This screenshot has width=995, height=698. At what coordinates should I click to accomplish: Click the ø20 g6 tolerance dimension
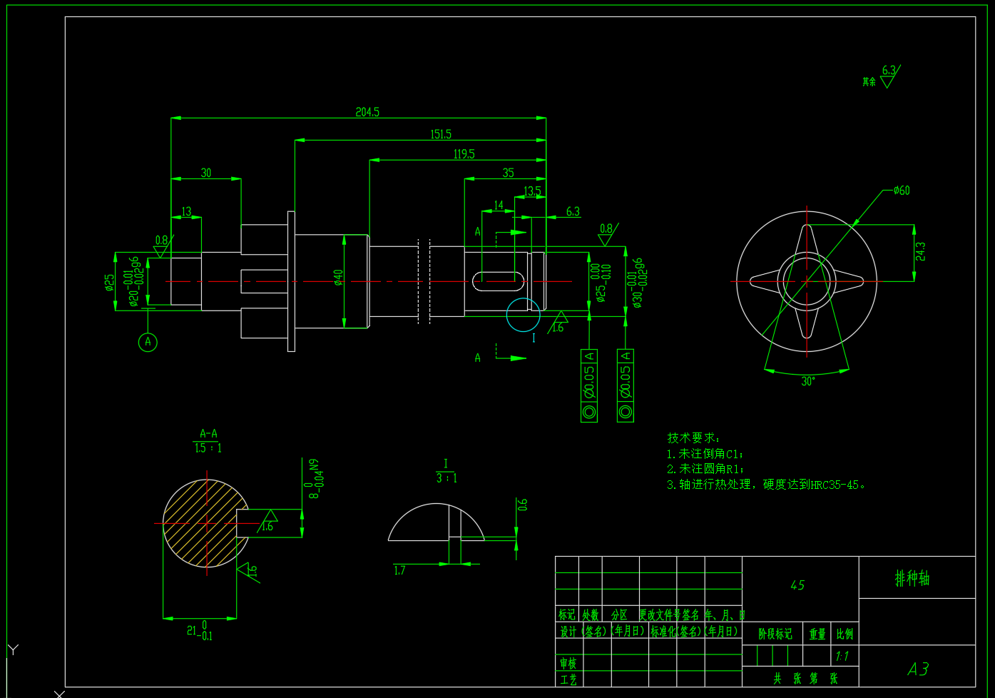coord(134,281)
